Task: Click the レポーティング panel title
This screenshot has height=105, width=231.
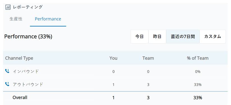Action: (x=28, y=7)
